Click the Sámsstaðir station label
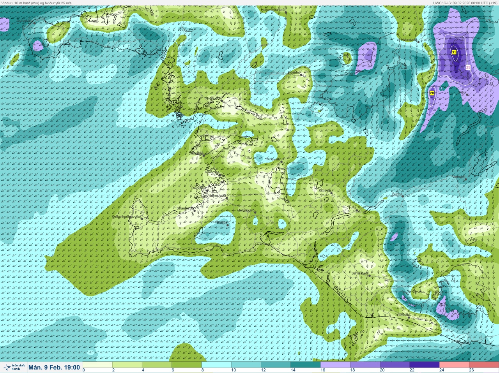Image resolution: width=499 pixels, height=373 pixels. coord(360,273)
